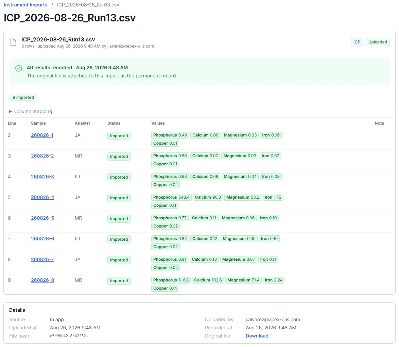Select the Phosphorus 0.84 value chip
This screenshot has width=399, height=347.
[170, 239]
